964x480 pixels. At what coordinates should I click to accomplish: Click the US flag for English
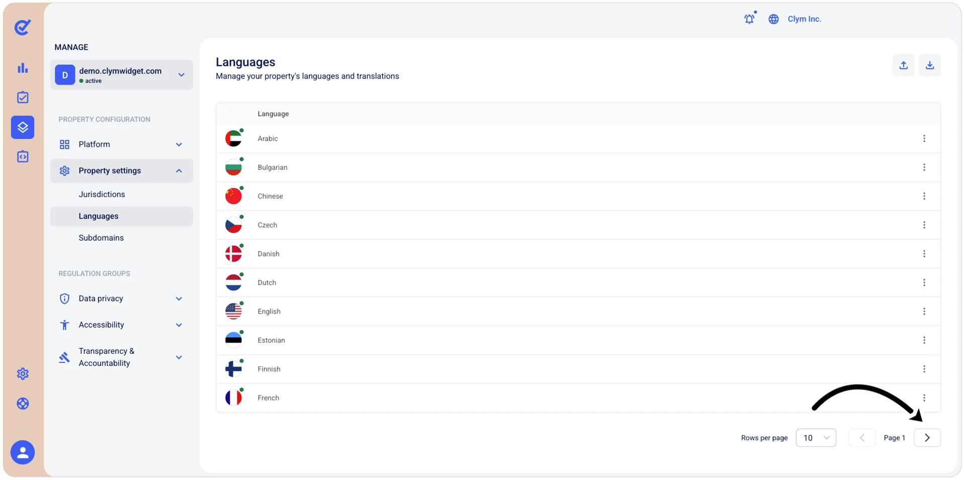pos(233,312)
